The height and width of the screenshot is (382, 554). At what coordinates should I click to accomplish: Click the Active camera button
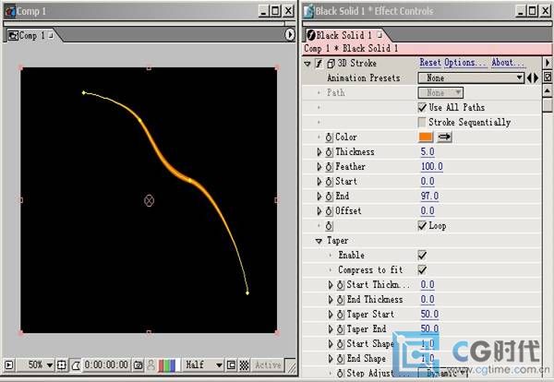click(268, 365)
